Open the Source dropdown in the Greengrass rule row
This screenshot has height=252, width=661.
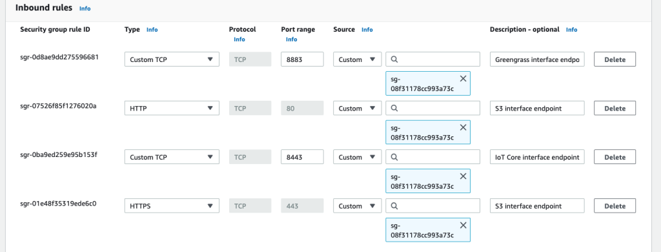357,59
